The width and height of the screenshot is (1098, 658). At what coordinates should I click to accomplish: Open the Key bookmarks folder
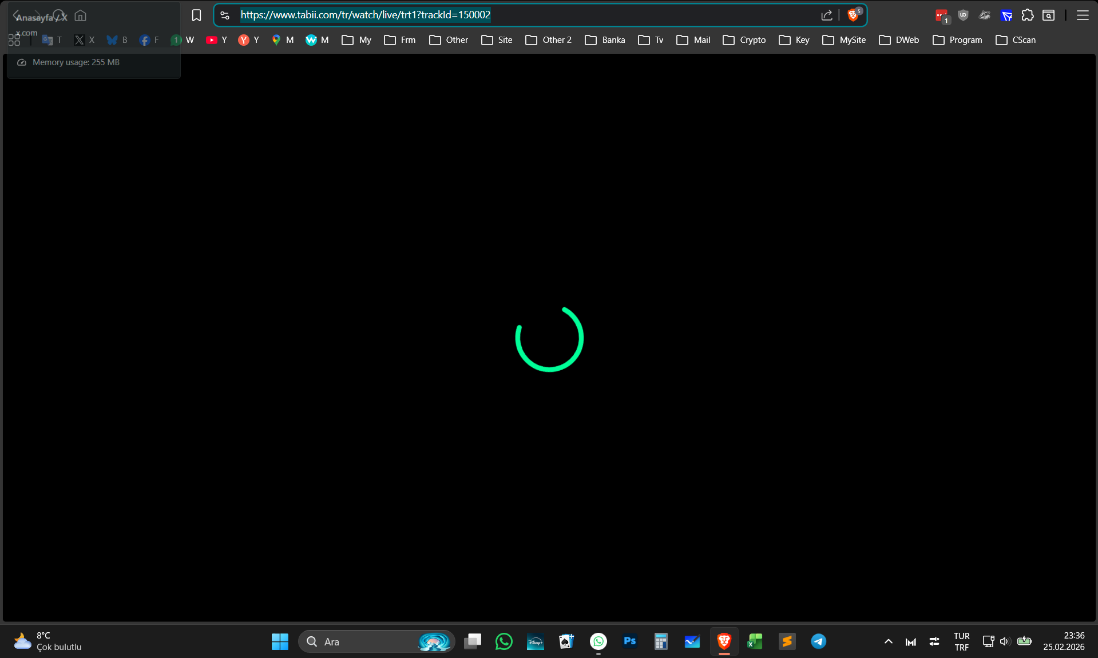(x=794, y=40)
